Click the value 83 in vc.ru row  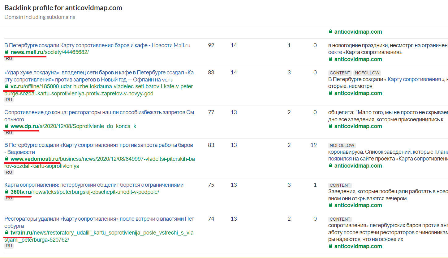click(211, 73)
